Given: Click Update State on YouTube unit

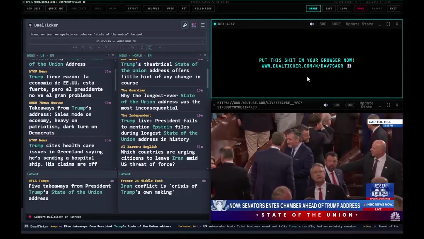Looking at the screenshot, I should coord(366,105).
